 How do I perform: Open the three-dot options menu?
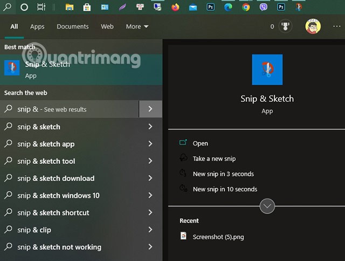click(336, 26)
